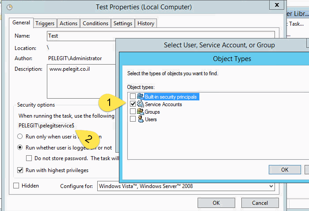Click Select User, Service Account, or Group title
This screenshot has height=211, width=309.
click(219, 45)
